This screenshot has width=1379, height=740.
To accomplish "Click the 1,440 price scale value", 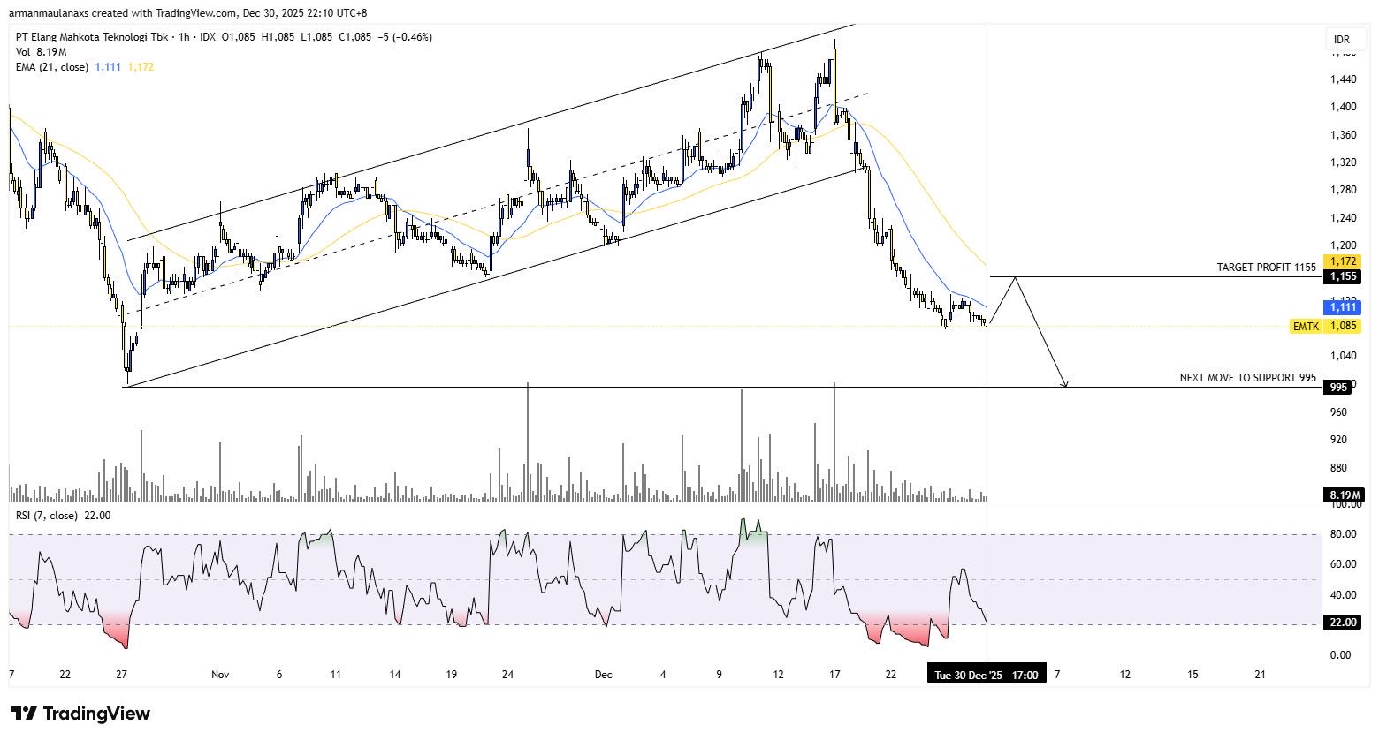I will point(1343,79).
